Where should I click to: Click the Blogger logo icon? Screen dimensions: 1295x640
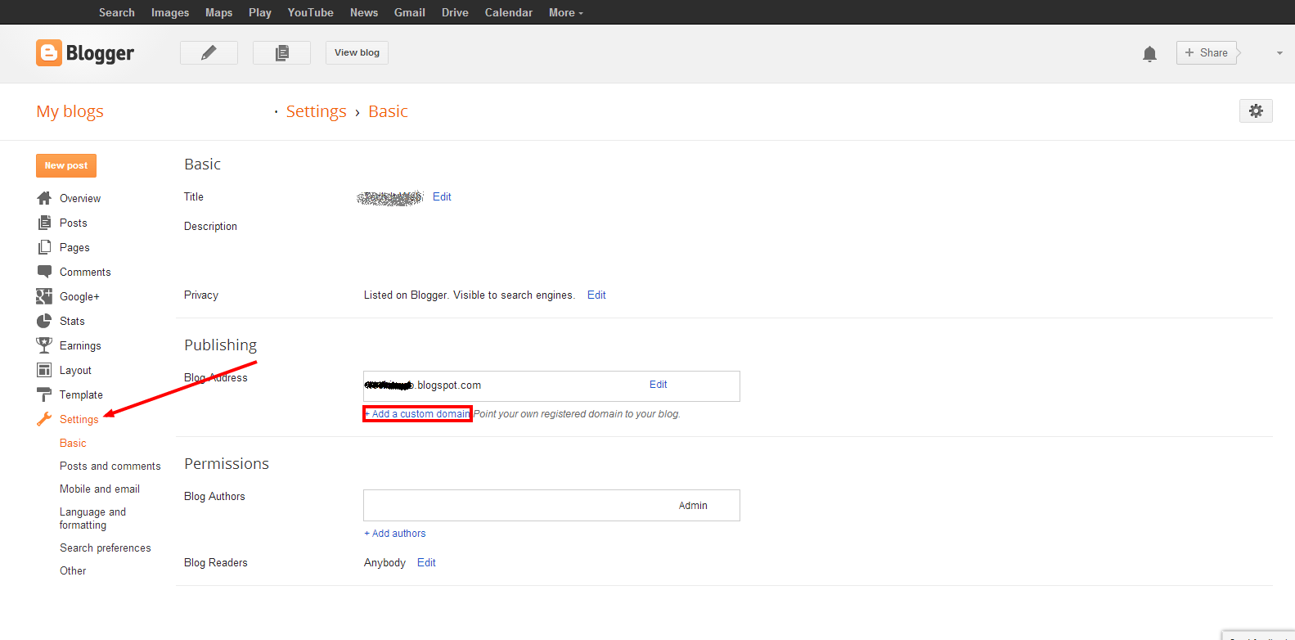pyautogui.click(x=49, y=53)
